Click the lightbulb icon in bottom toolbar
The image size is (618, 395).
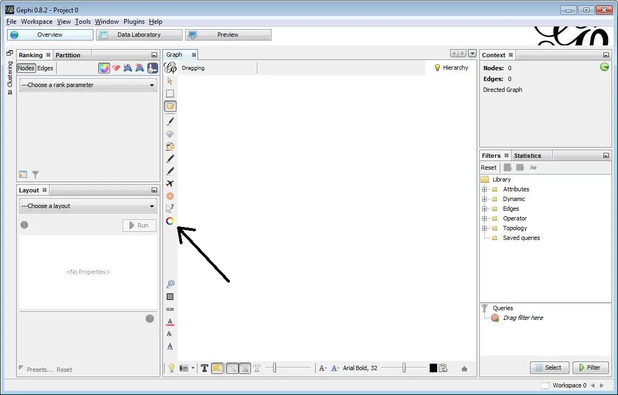click(172, 368)
